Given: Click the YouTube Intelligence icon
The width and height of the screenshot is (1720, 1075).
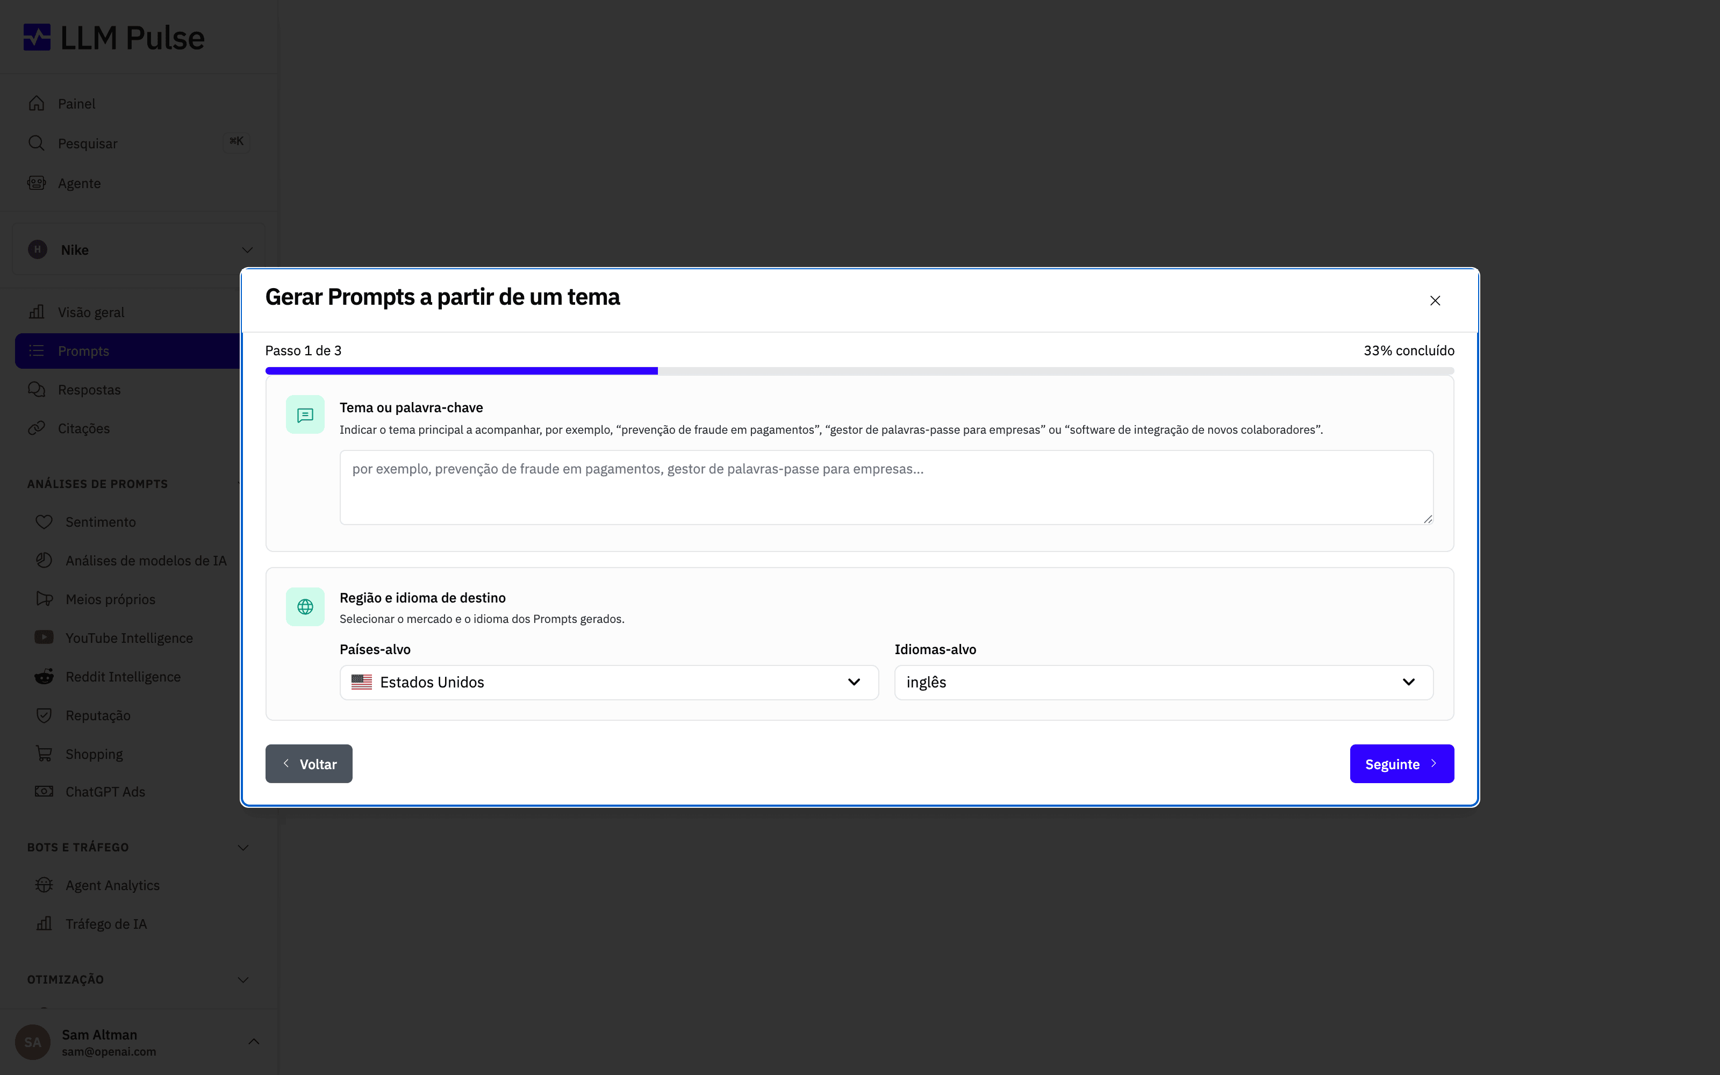Looking at the screenshot, I should pos(44,637).
